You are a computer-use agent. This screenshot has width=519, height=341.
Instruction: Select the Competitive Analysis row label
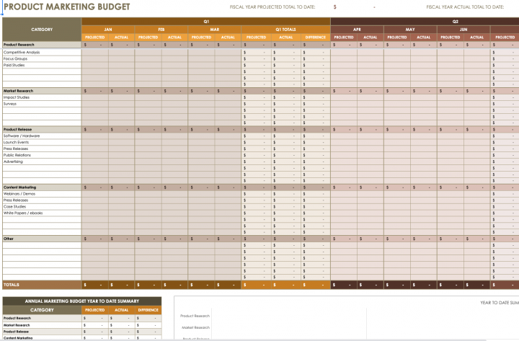[22, 53]
